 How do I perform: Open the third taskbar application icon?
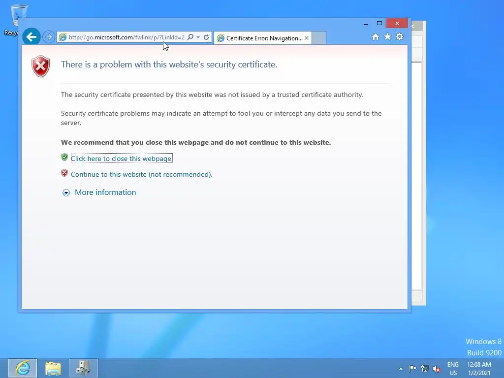point(83,368)
